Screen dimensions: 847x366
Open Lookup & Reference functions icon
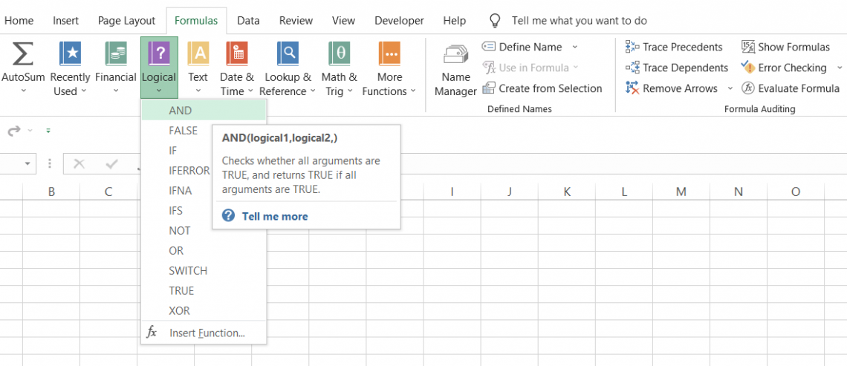[x=288, y=54]
